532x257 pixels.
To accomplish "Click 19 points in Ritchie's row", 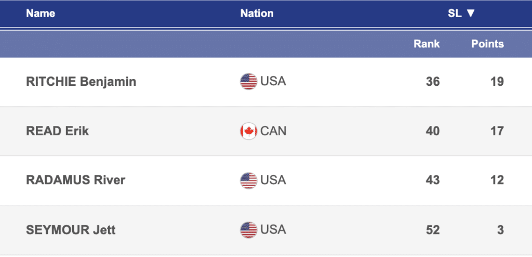I will pyautogui.click(x=497, y=82).
